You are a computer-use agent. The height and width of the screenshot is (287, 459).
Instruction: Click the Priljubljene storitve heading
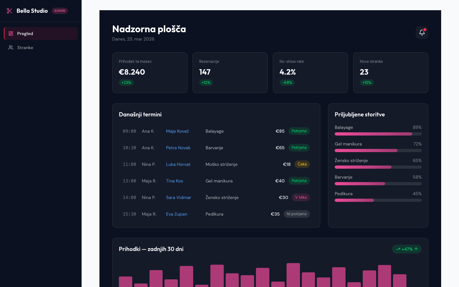(360, 114)
